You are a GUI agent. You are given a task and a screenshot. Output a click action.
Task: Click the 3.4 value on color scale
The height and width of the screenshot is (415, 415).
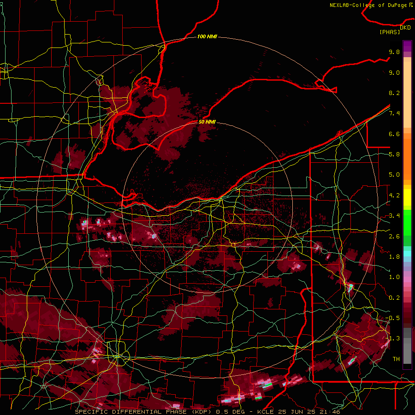click(394, 216)
